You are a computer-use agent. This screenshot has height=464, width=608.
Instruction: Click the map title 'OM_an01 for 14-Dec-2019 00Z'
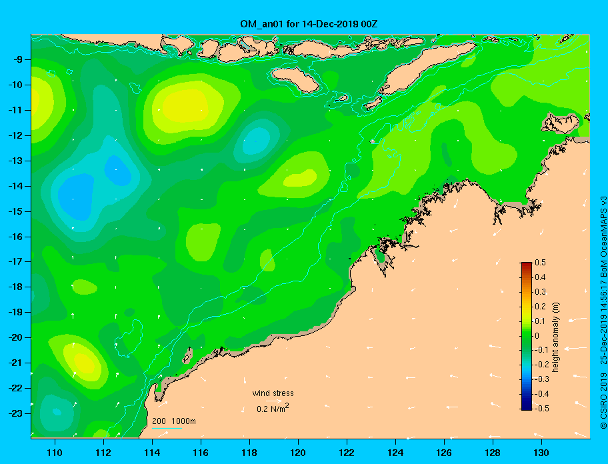[x=309, y=24]
